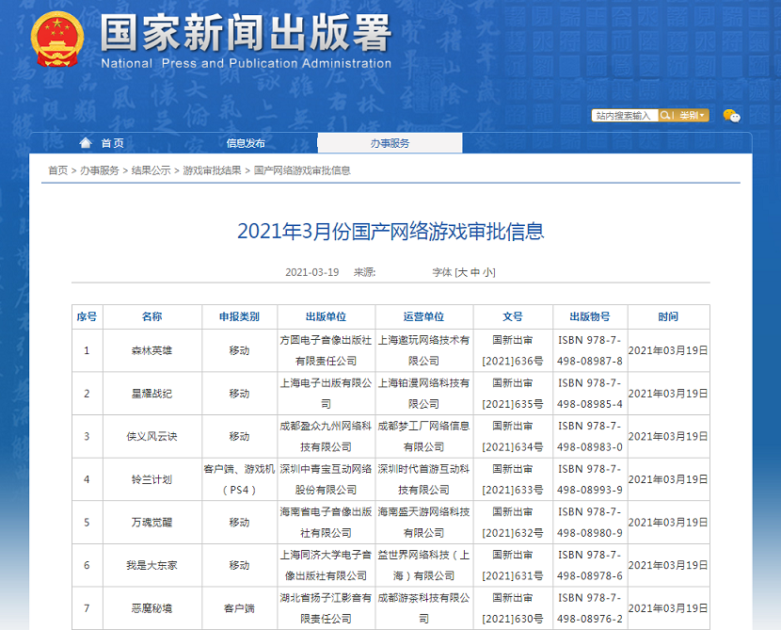This screenshot has width=781, height=630.
Task: Set font size to large (大)
Action: [x=462, y=272]
